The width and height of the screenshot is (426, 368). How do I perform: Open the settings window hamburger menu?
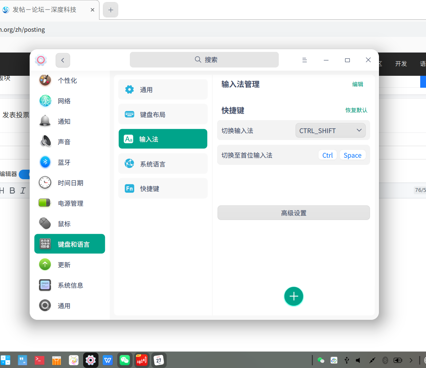(305, 60)
